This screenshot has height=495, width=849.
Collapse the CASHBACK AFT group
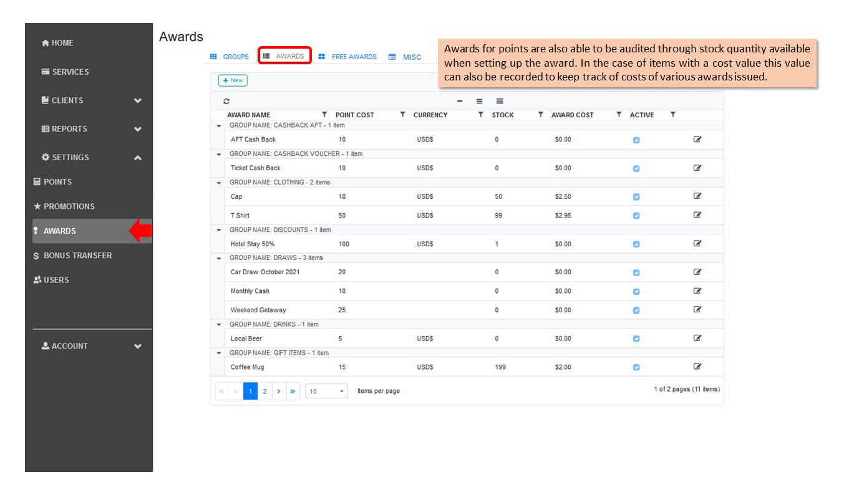tap(219, 125)
